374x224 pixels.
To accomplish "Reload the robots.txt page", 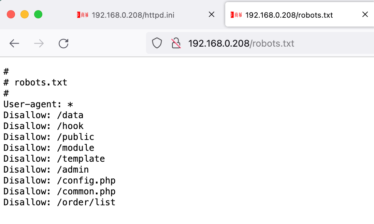I will point(63,44).
